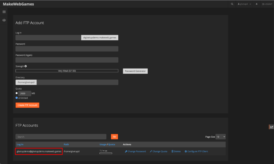
Task: Click the Password Generator button
Action: [x=135, y=71]
